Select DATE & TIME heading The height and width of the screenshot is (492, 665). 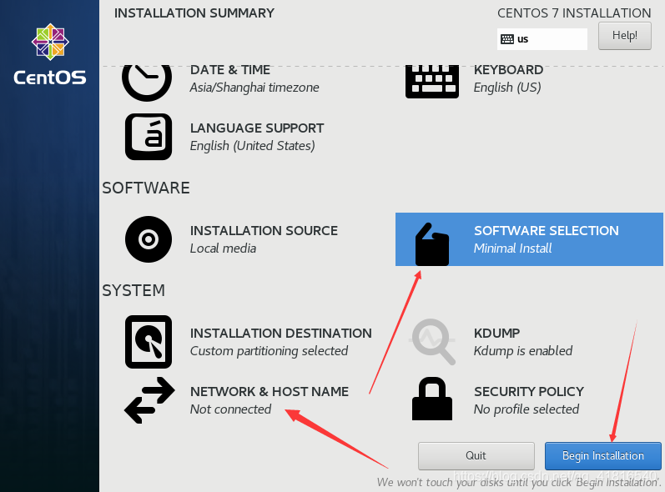[229, 69]
